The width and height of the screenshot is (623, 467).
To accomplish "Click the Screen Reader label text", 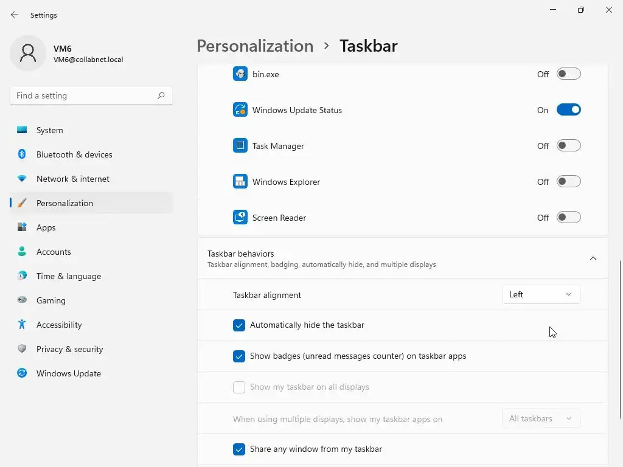I will pos(279,218).
